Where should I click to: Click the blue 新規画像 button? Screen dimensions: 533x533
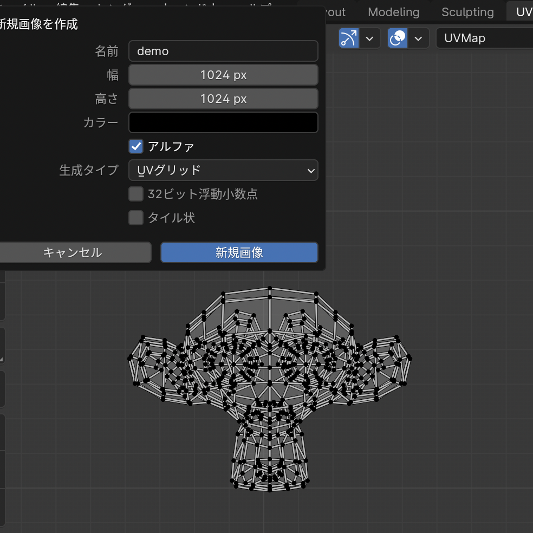pyautogui.click(x=239, y=252)
